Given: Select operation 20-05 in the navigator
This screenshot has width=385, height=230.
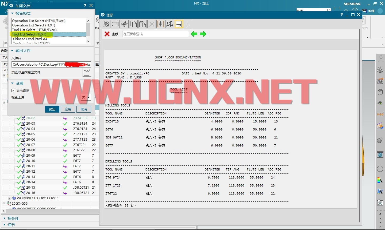Looking at the screenshot, I should click(30, 134).
